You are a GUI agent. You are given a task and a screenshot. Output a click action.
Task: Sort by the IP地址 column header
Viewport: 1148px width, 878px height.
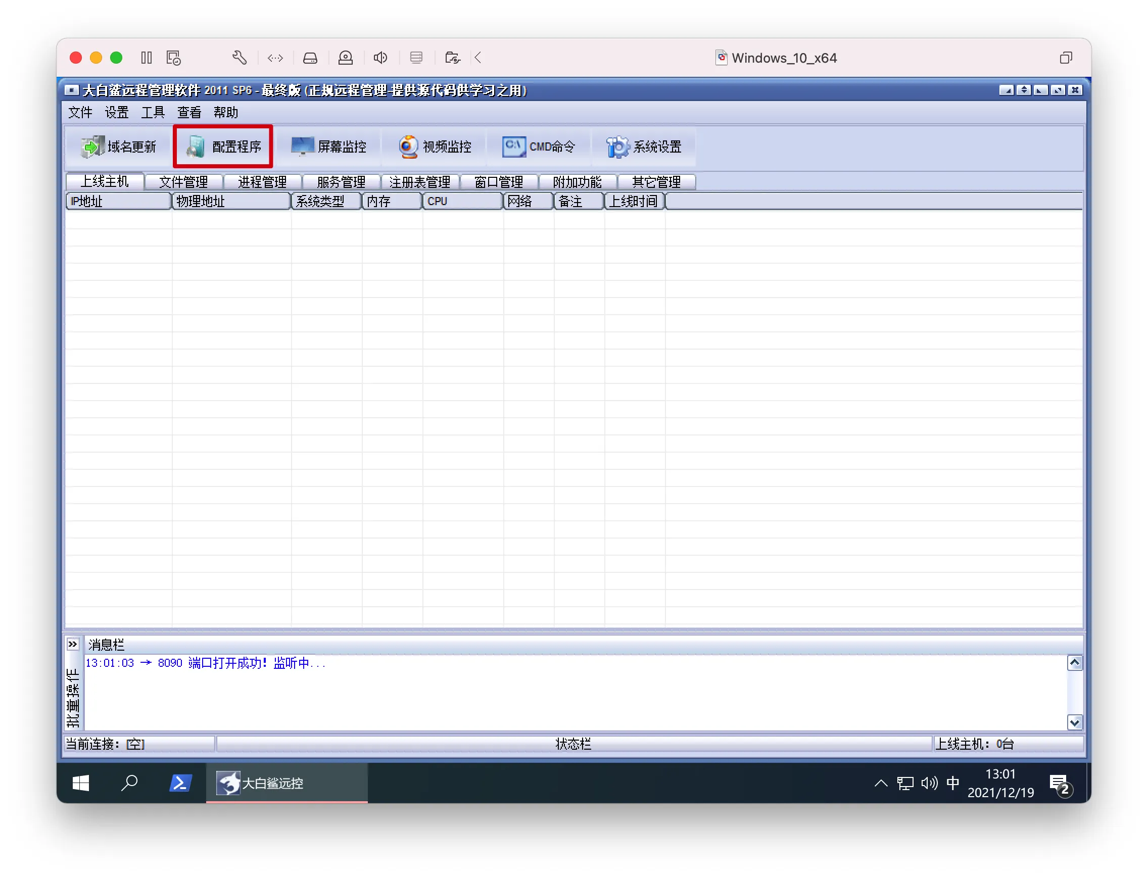[119, 202]
